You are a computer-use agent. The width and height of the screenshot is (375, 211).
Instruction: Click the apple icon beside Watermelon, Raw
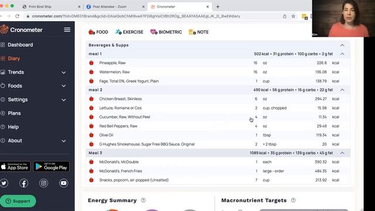pos(91,72)
